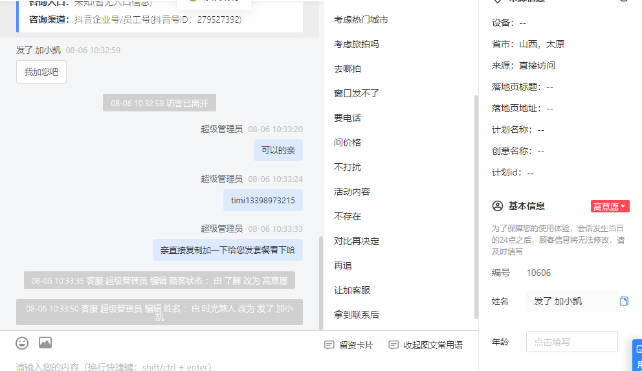Select quick phrase 窗口发不了
Image resolution: width=642 pixels, height=371 pixels.
coord(356,93)
